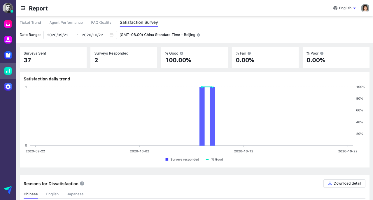Open the user contacts sidebar icon
Screen dimensions: 373x200
pyautogui.click(x=8, y=40)
